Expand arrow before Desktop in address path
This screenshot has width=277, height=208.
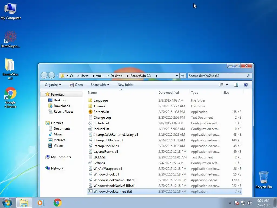(x=108, y=76)
